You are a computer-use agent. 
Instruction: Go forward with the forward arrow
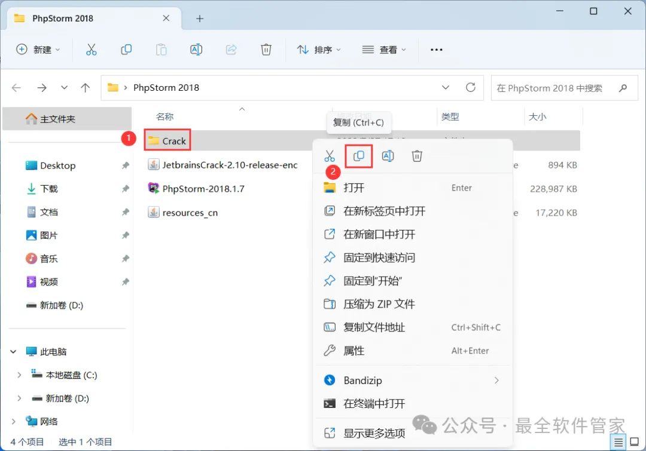click(x=42, y=88)
